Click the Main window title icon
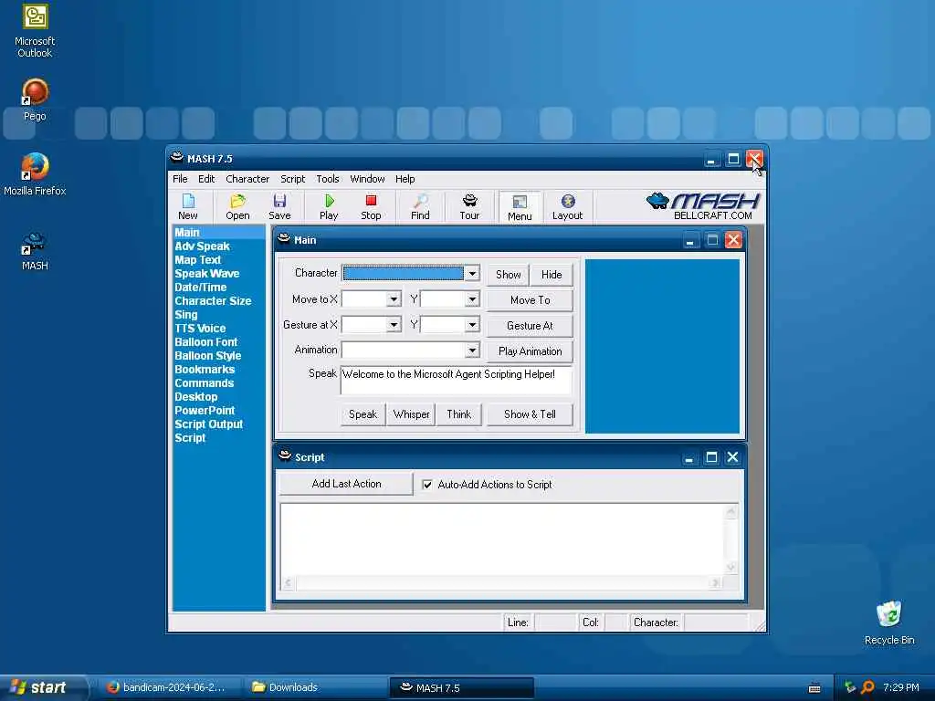935x701 pixels. (x=285, y=240)
